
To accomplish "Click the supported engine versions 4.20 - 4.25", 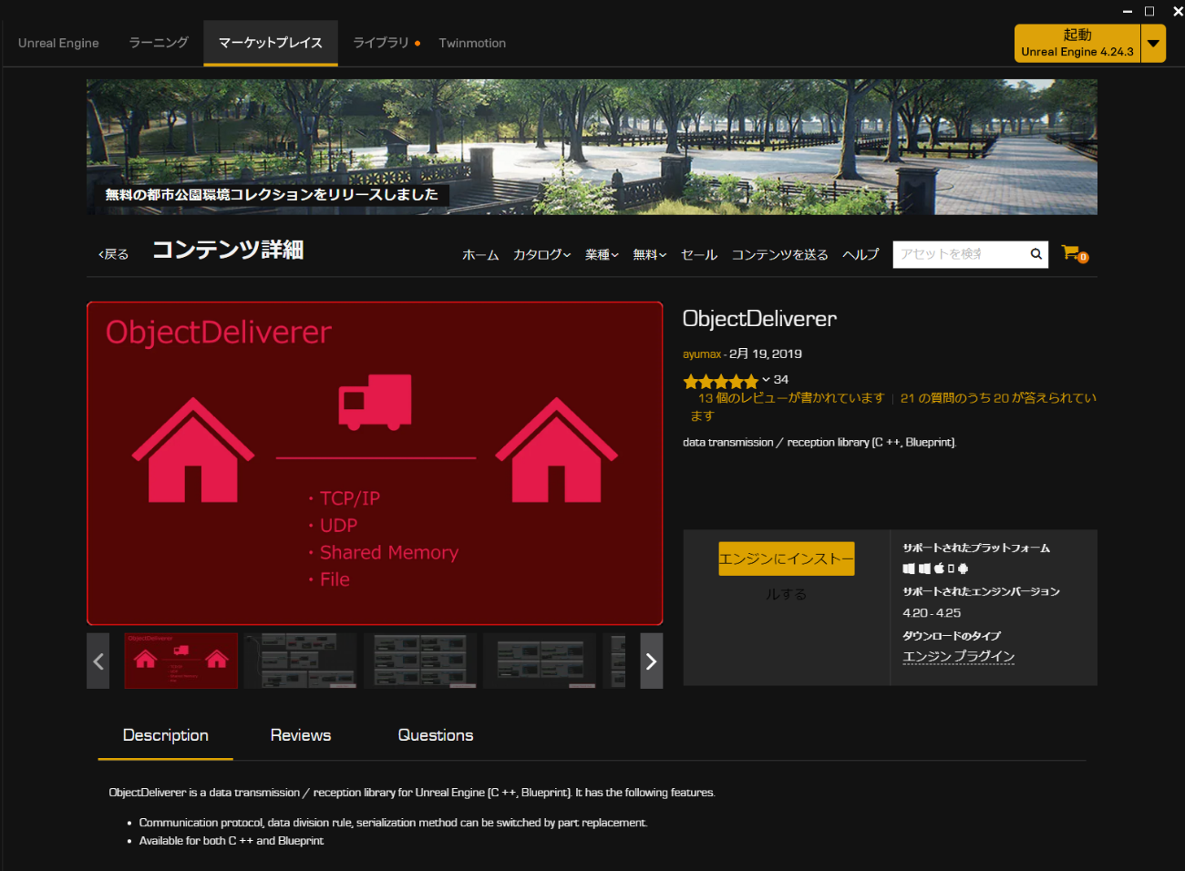I will click(x=932, y=613).
